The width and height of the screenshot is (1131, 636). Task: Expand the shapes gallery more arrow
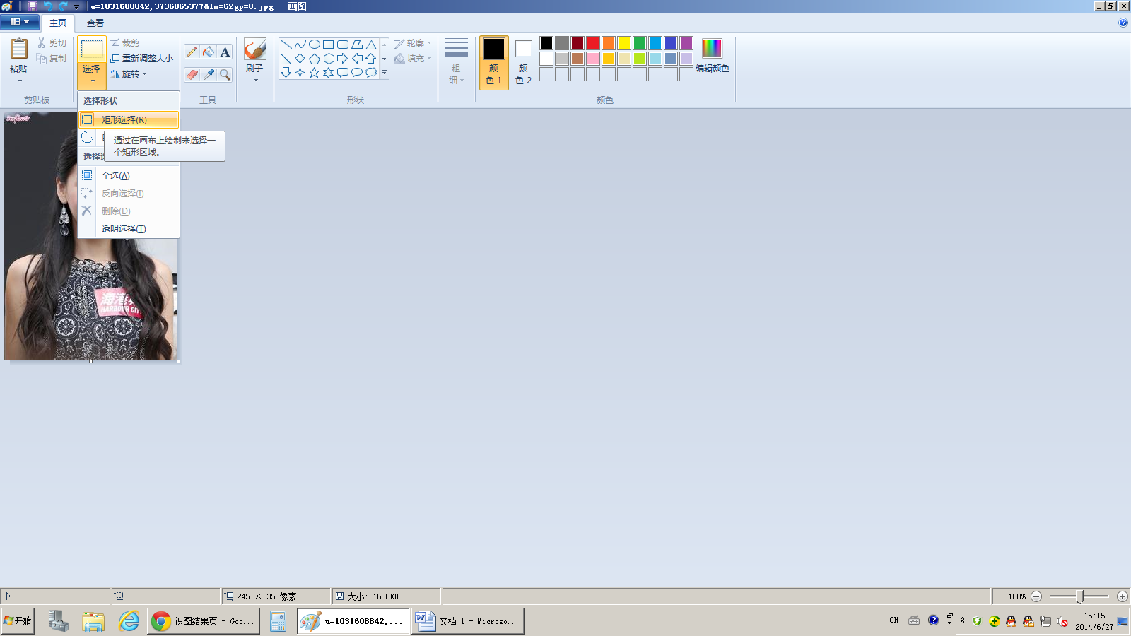click(384, 73)
